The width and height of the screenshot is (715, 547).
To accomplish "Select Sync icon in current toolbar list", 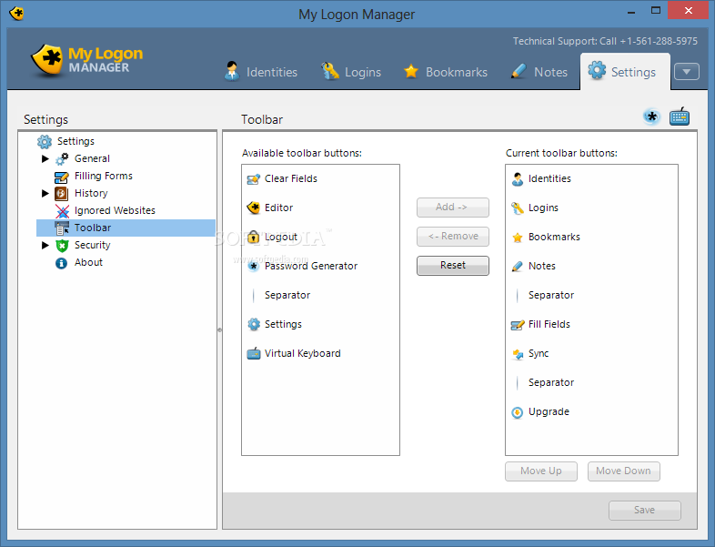I will point(518,354).
